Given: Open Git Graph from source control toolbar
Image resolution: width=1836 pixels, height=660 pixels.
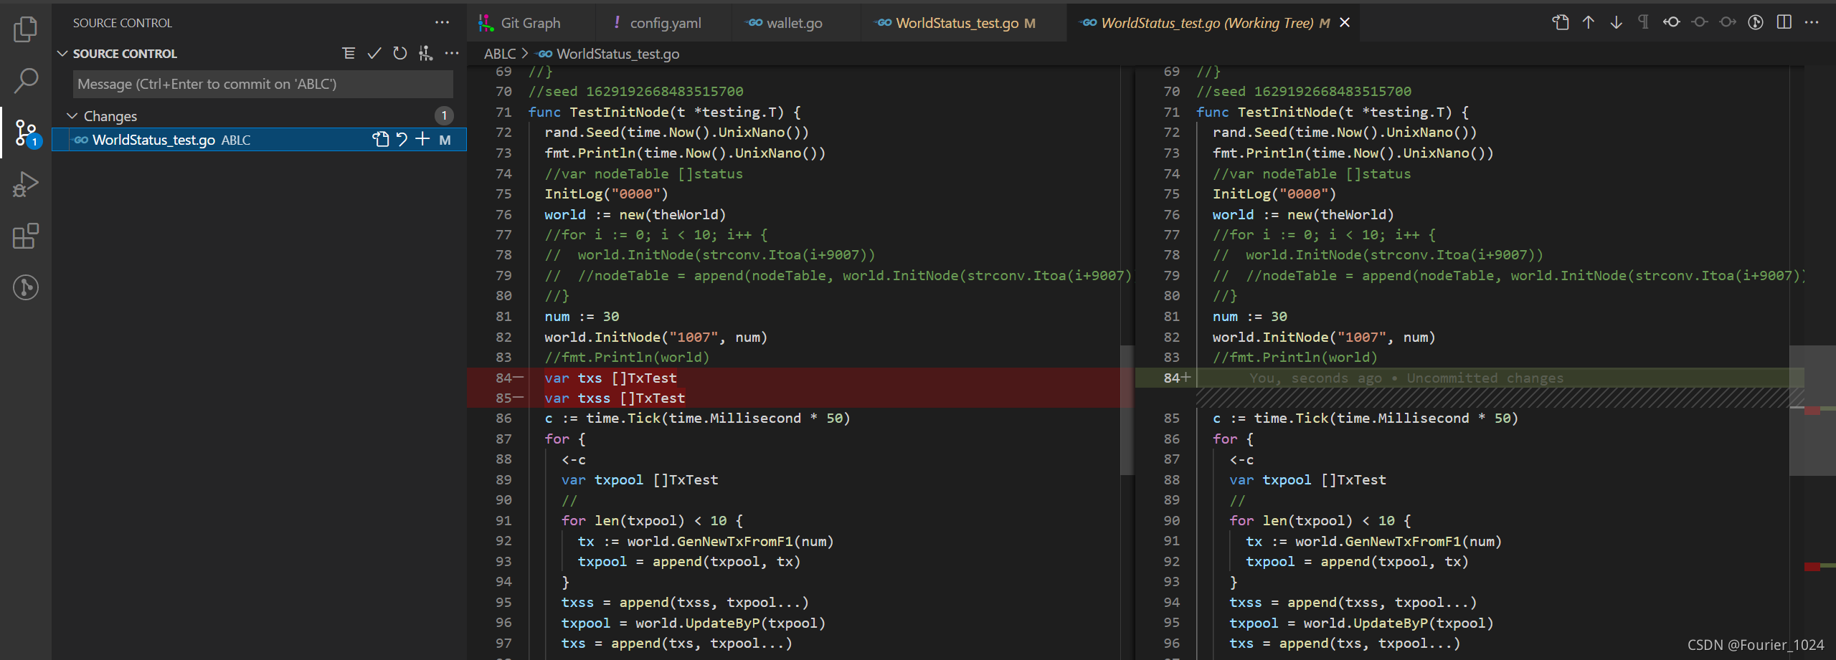Looking at the screenshot, I should (426, 54).
